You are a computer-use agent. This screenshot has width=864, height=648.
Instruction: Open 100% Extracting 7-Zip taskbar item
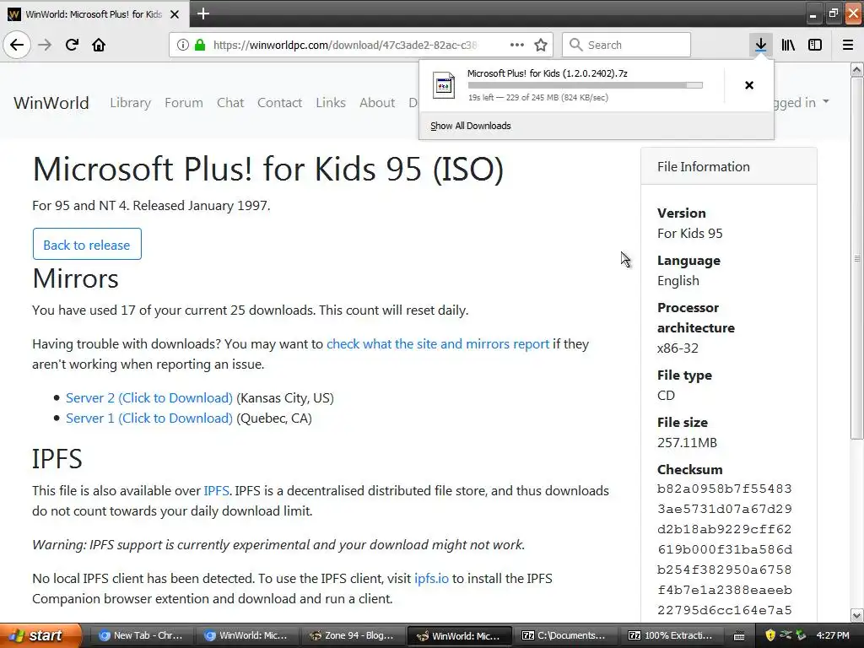pyautogui.click(x=670, y=636)
